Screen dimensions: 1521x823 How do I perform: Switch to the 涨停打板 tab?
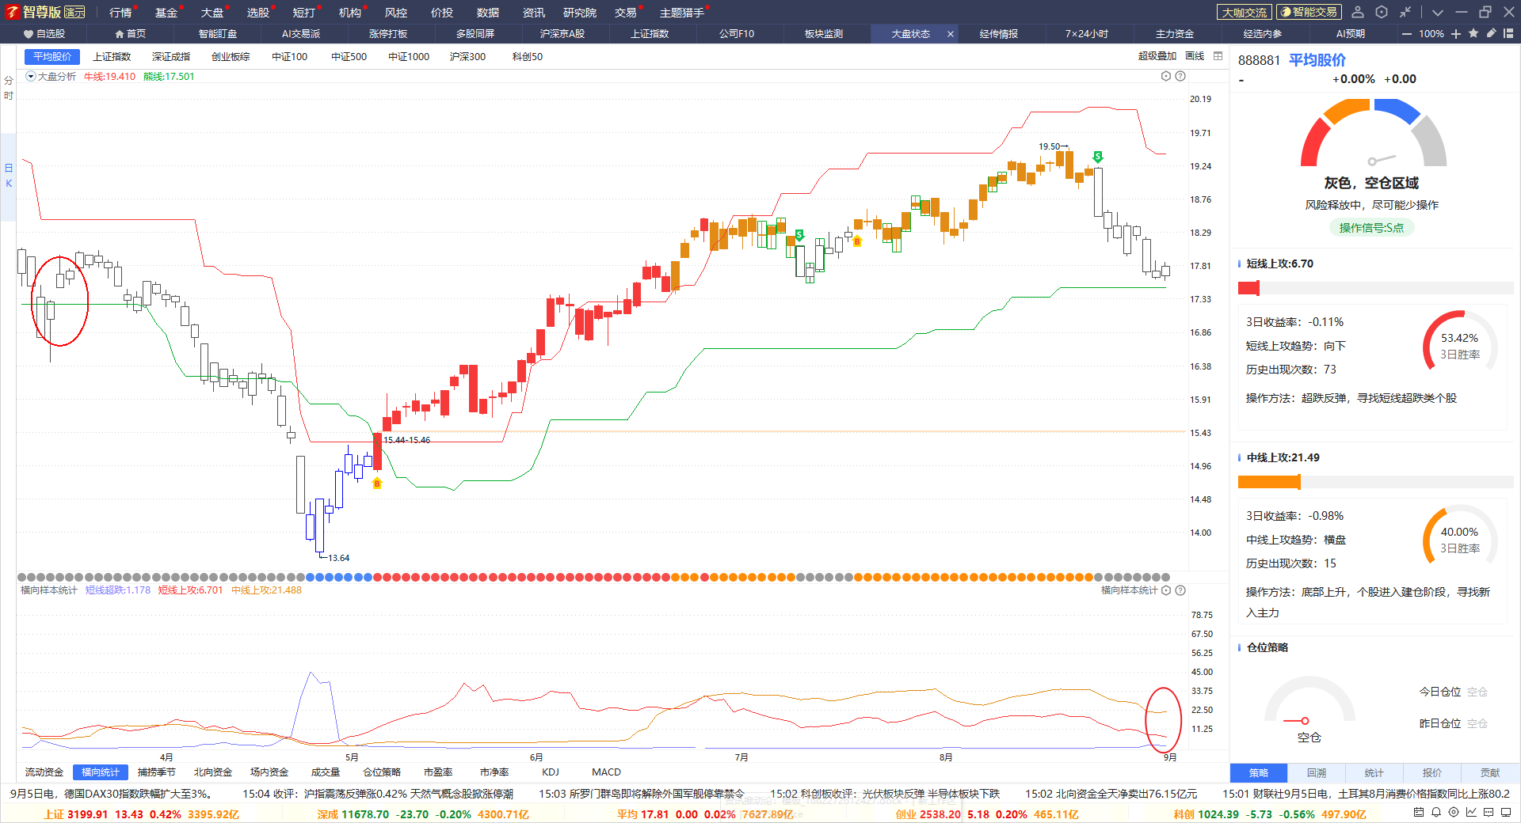click(388, 34)
